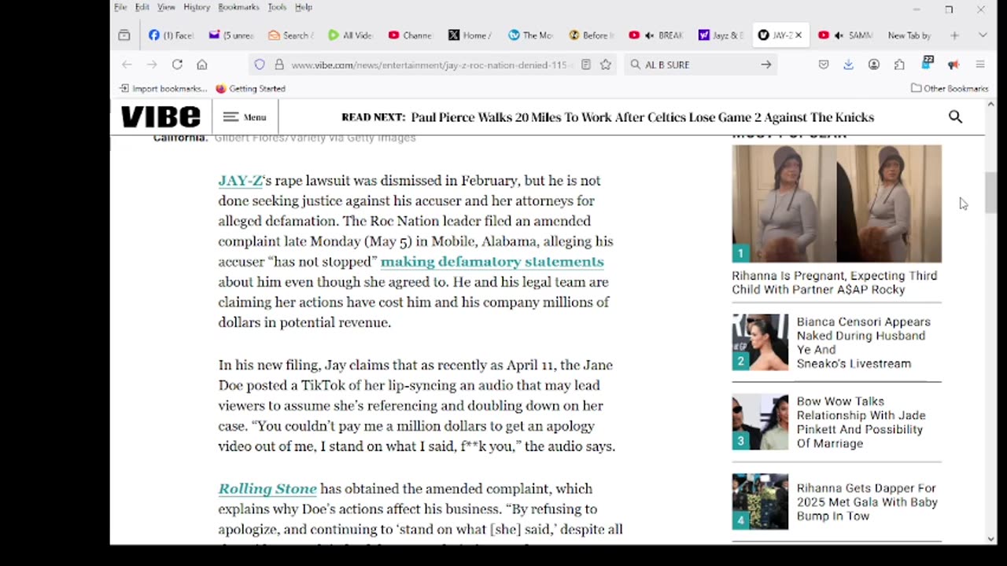Switch to the Facebook tab
Screen dimensions: 1007x566
[172, 35]
